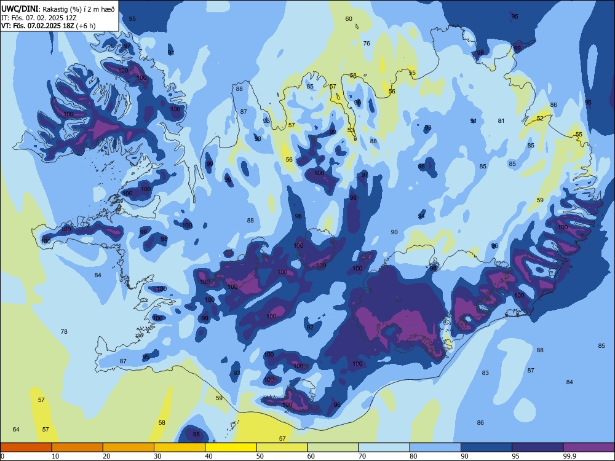
Task: Click the '76' humidity value on the map
Action: click(367, 43)
